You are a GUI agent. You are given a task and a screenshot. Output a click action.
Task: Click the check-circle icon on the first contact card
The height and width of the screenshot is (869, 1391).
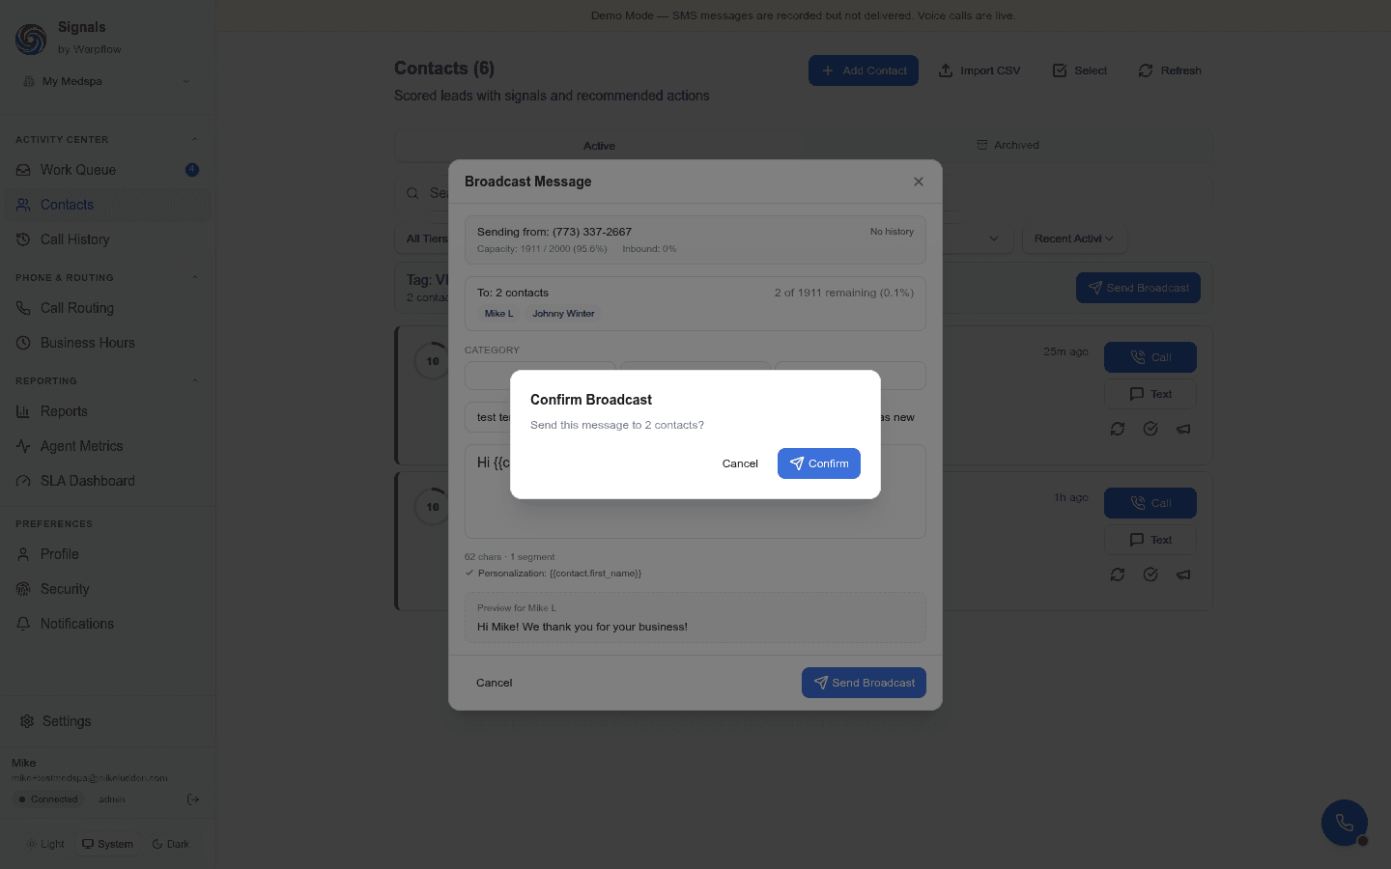(x=1150, y=429)
